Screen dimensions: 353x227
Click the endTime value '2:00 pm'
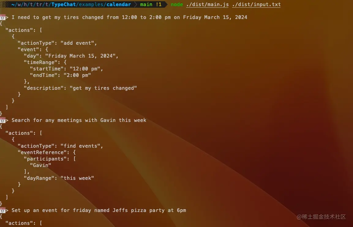coord(77,75)
